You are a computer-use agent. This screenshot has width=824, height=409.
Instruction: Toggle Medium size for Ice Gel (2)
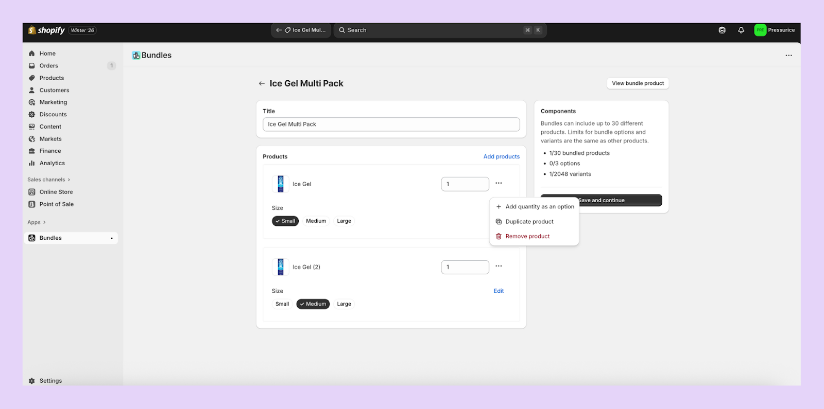click(313, 304)
